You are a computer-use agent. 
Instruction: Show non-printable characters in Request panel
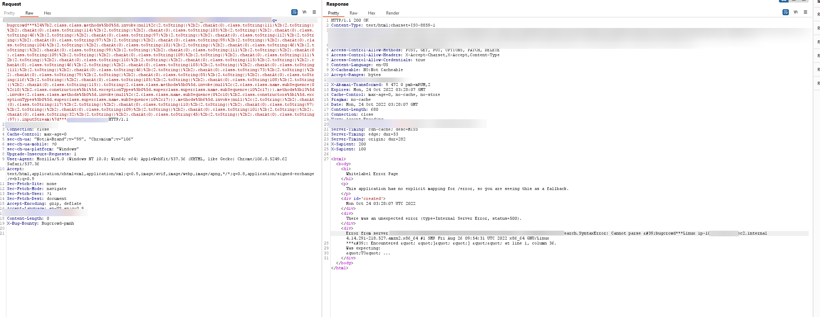click(x=304, y=12)
